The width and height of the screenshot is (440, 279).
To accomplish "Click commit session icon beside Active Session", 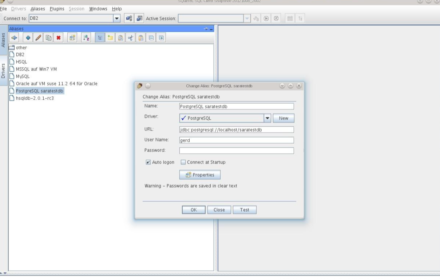I will pyautogui.click(x=256, y=18).
